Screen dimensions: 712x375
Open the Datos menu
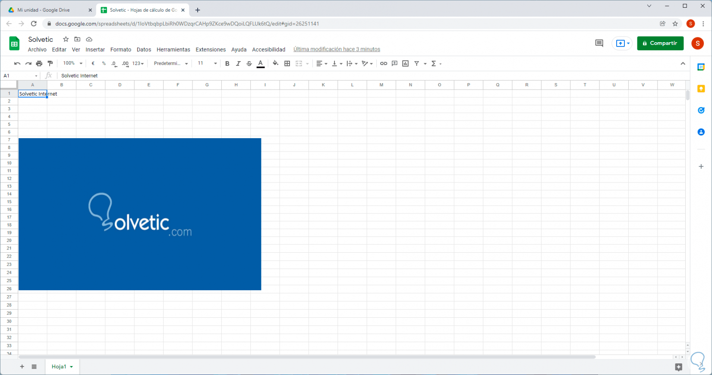click(x=144, y=50)
